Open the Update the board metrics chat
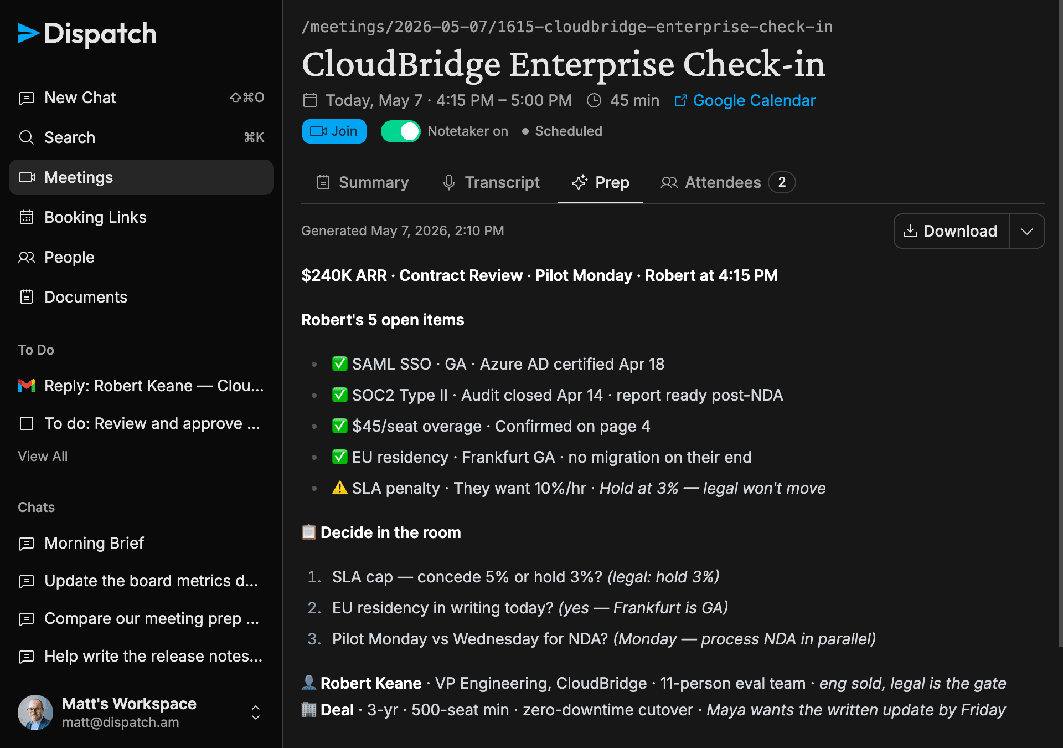Screen dimensions: 1063x748 pos(141,581)
